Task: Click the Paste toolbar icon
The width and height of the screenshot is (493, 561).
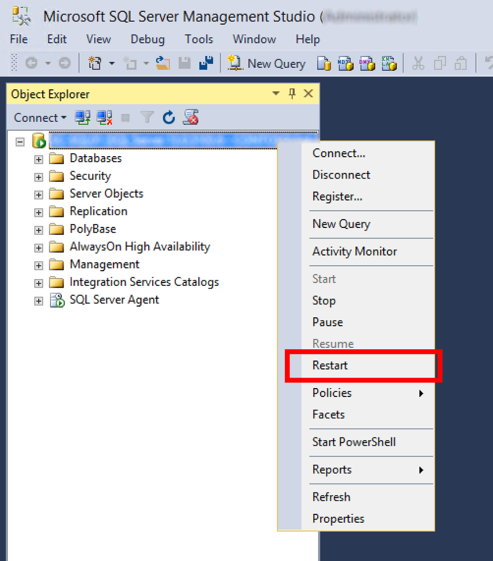Action: coord(461,63)
